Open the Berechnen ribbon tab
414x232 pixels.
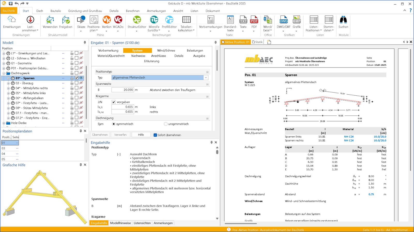click(x=132, y=11)
